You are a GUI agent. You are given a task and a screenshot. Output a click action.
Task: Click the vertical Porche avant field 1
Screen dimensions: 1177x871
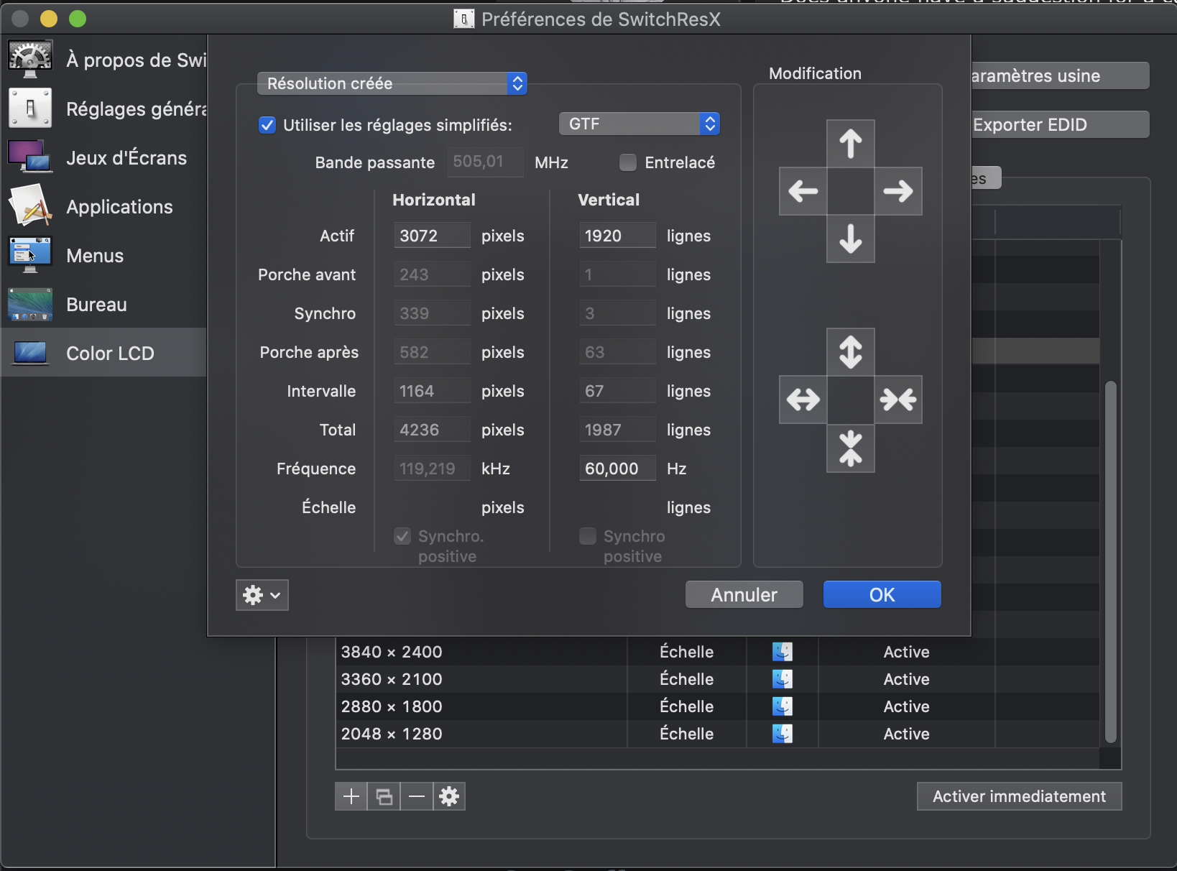pos(618,275)
